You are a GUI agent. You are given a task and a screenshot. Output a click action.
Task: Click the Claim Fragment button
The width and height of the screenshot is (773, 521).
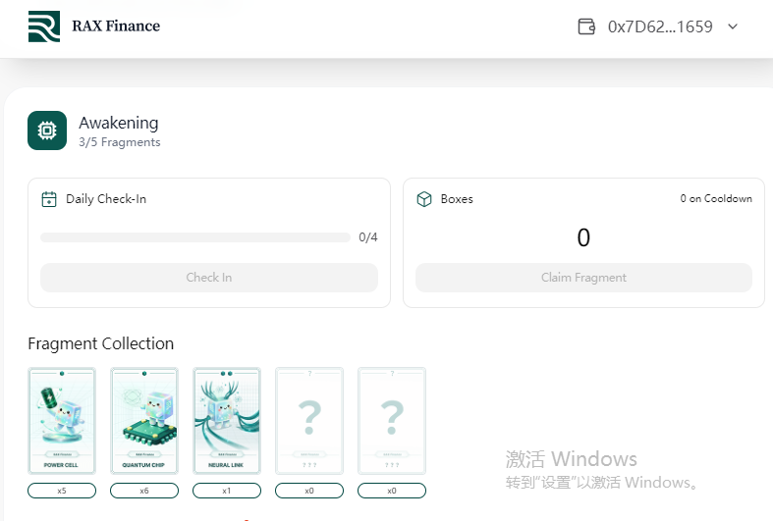click(x=583, y=278)
